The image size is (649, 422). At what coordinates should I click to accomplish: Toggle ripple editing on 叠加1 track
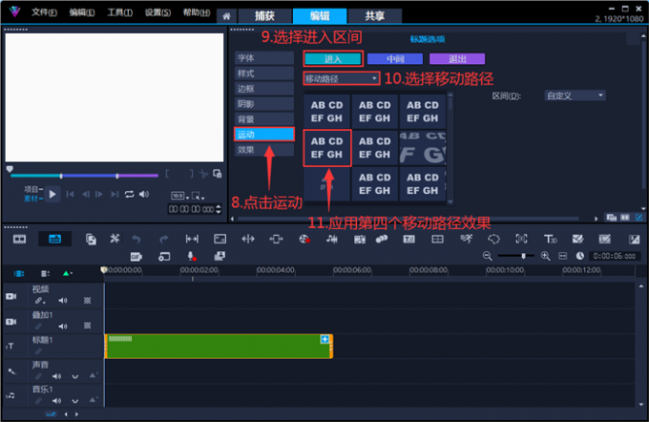pos(38,327)
